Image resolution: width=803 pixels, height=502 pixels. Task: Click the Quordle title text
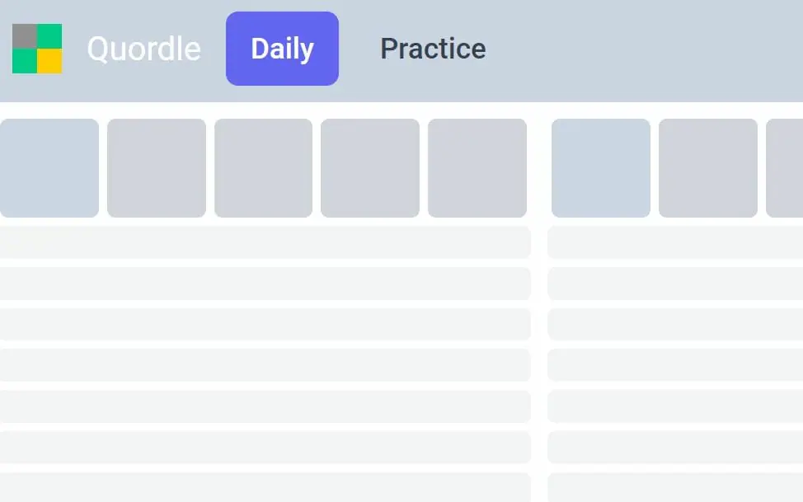[x=143, y=49]
